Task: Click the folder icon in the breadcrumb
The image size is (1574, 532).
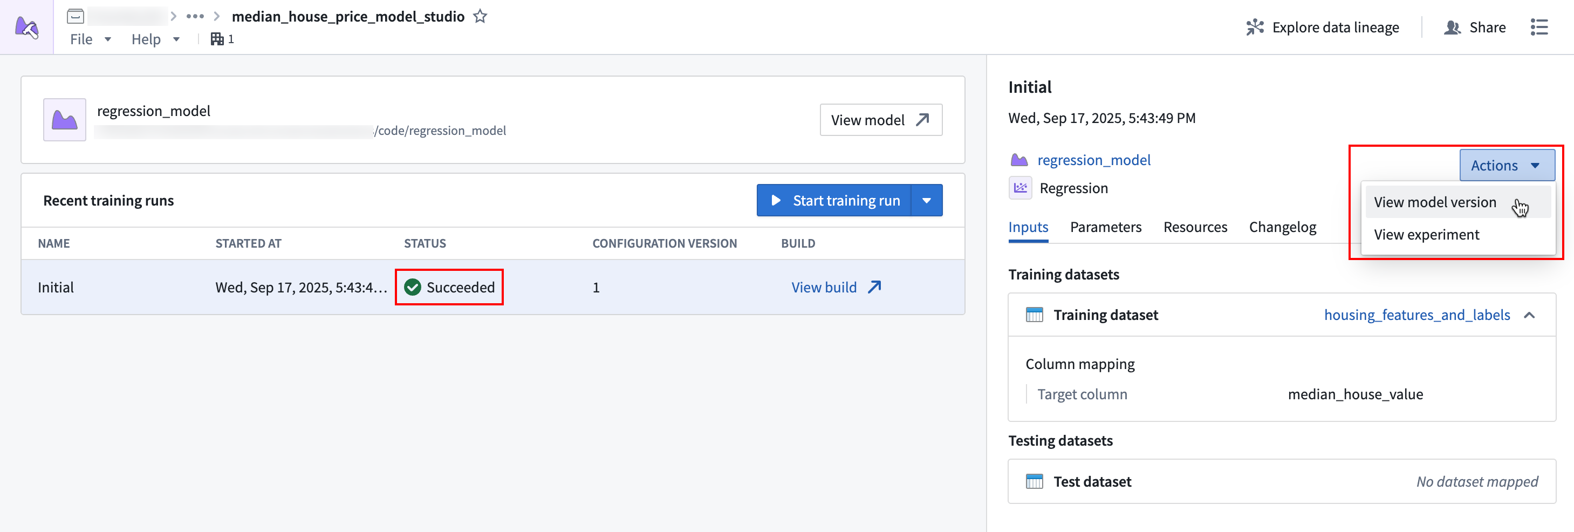Action: (x=75, y=17)
